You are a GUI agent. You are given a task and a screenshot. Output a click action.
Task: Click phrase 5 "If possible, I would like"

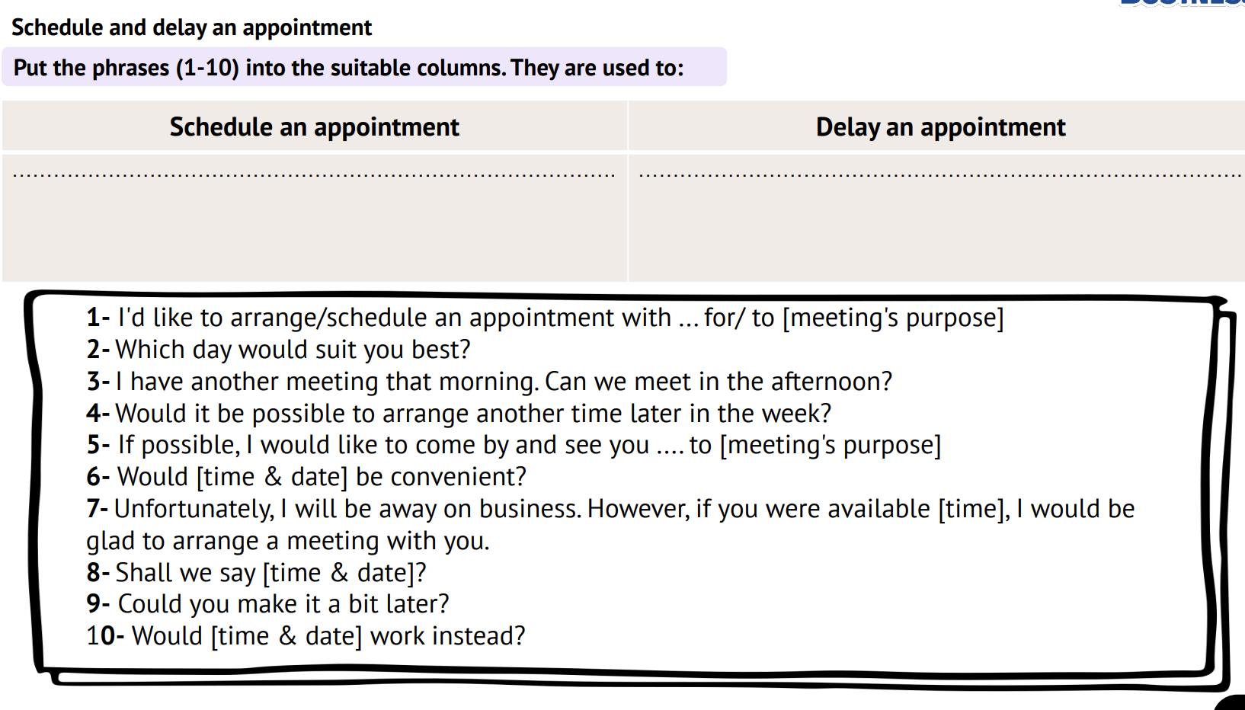tap(514, 445)
